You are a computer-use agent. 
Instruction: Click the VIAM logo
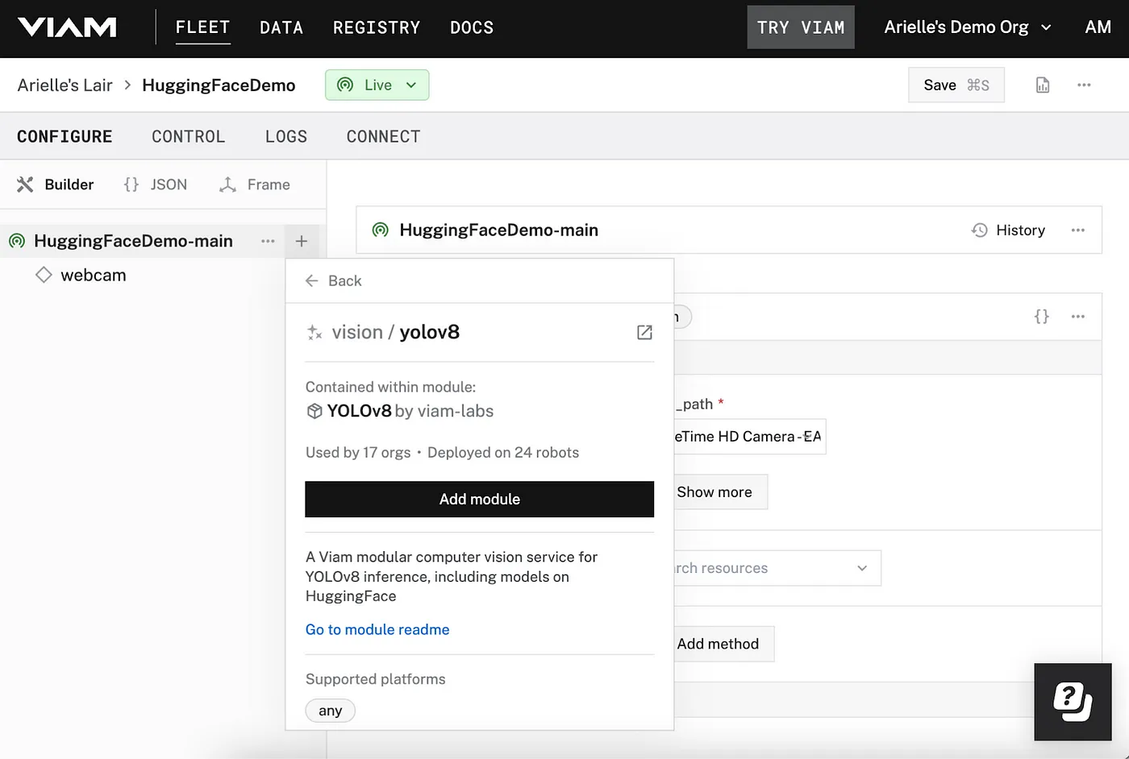click(68, 27)
